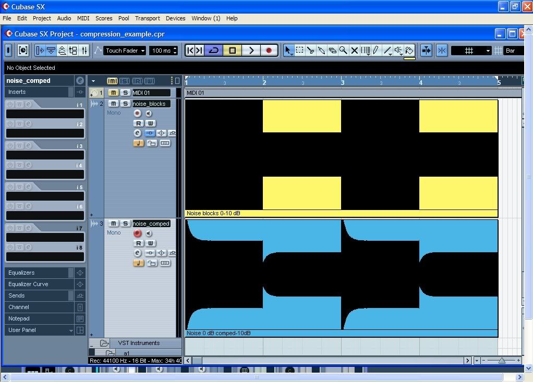
Task: Activate the Zoom magnifier tool
Action: [x=343, y=51]
